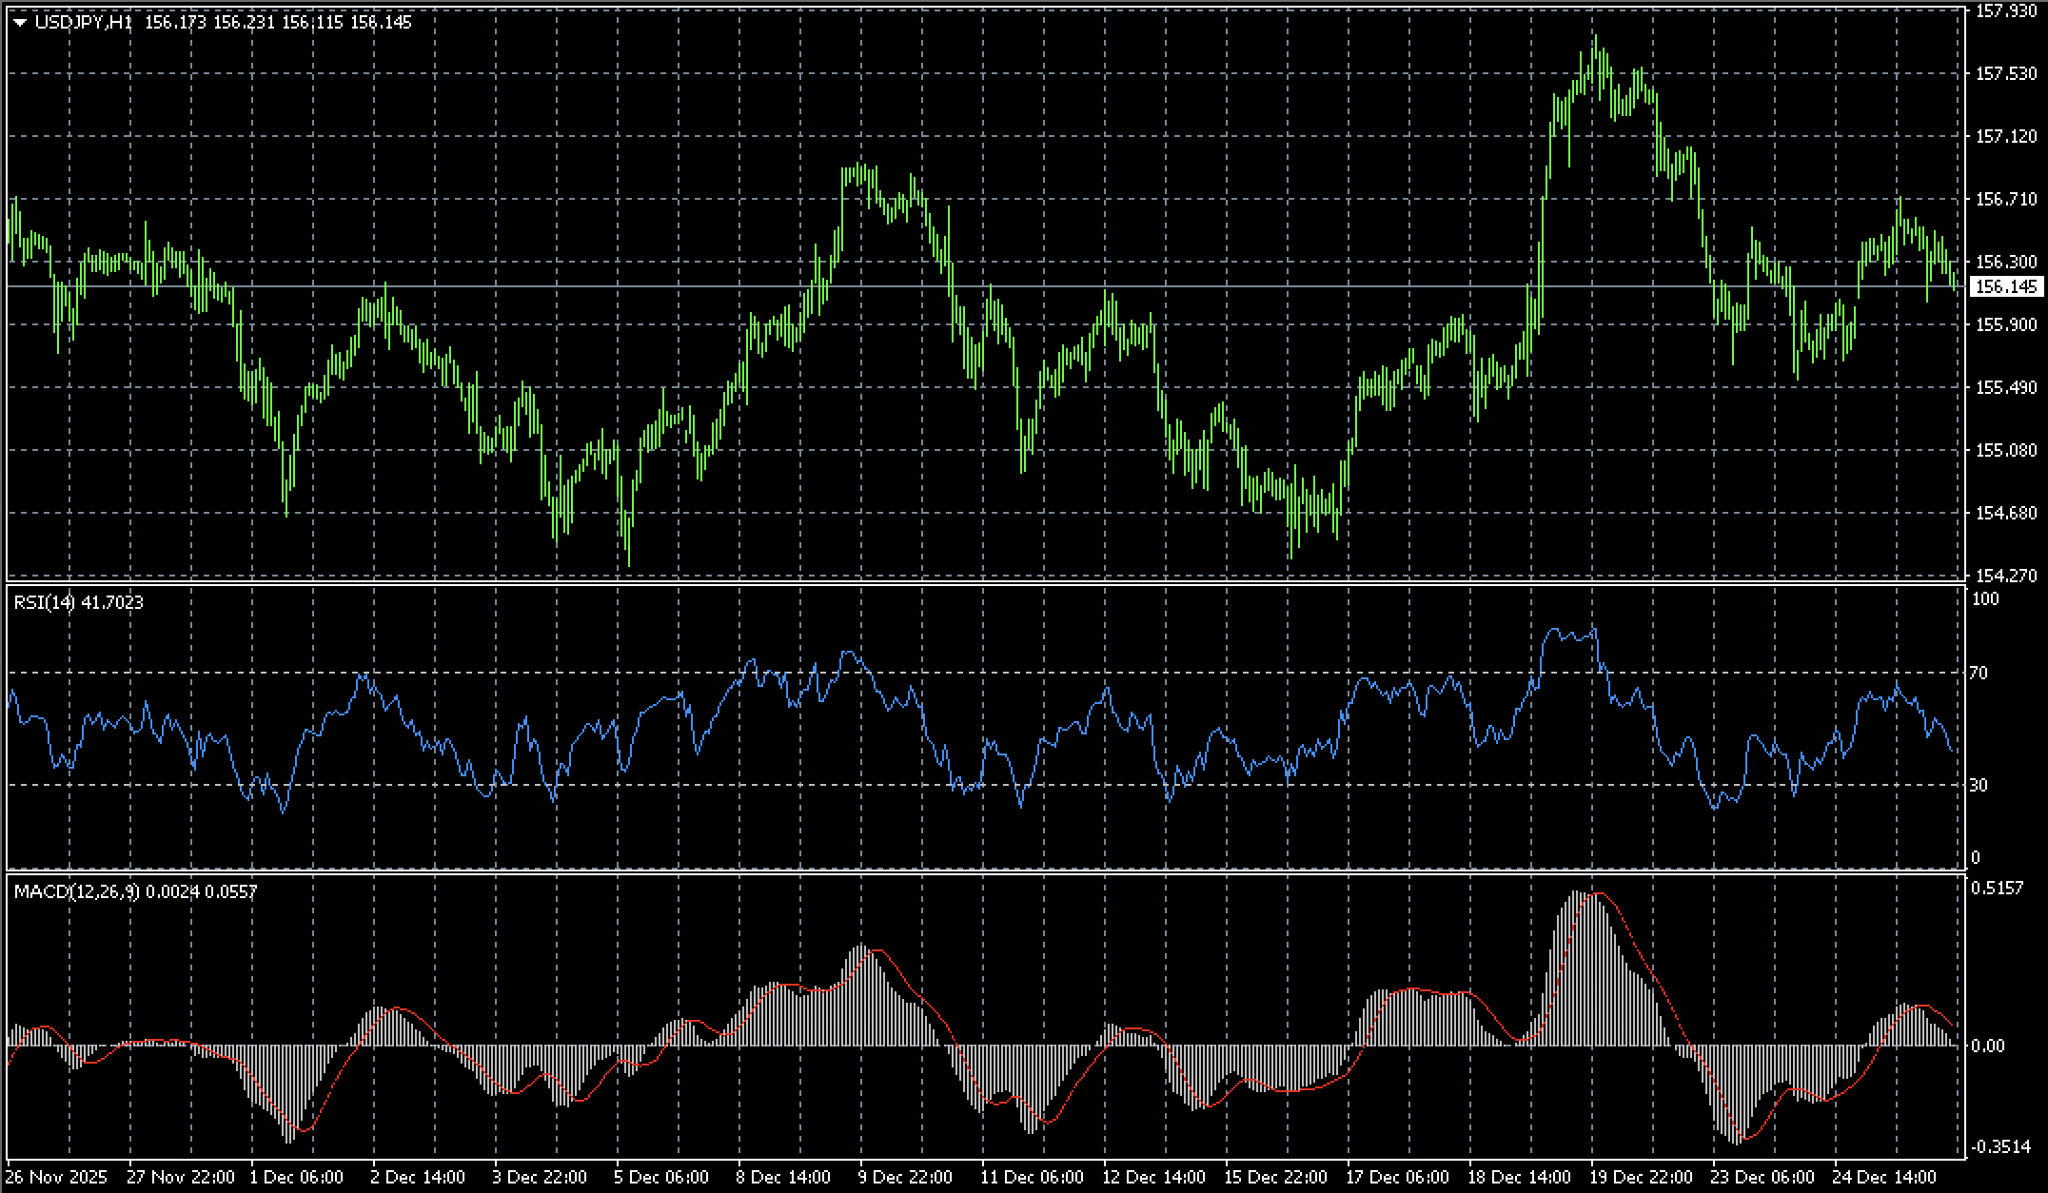
Task: Click the RSI(14) 41.7023 indicator label
Action: (79, 602)
